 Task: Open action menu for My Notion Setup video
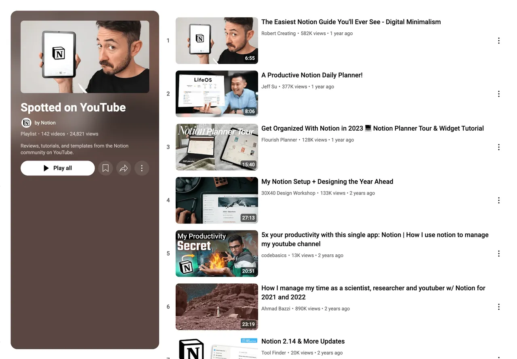click(x=498, y=200)
